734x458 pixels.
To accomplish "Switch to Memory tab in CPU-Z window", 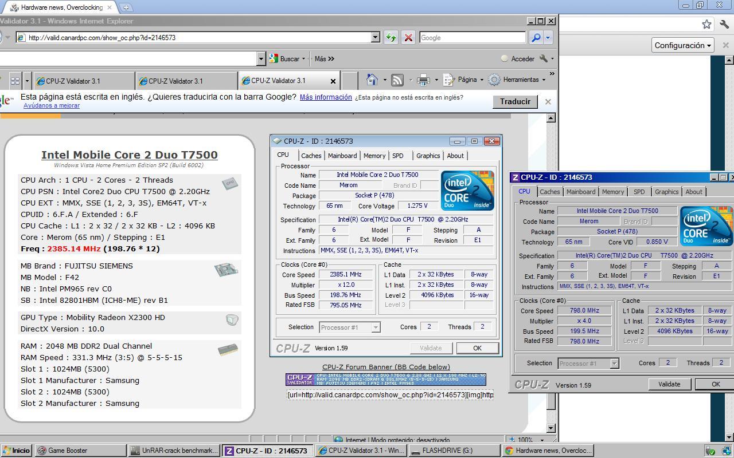I will pyautogui.click(x=612, y=192).
